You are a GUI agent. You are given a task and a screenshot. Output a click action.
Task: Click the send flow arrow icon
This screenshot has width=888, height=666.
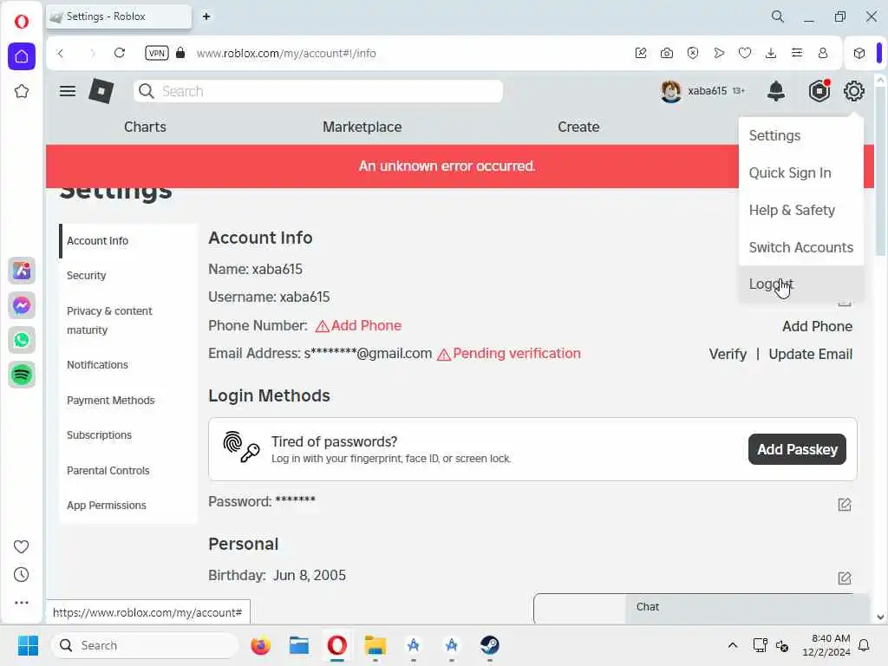pyautogui.click(x=719, y=53)
